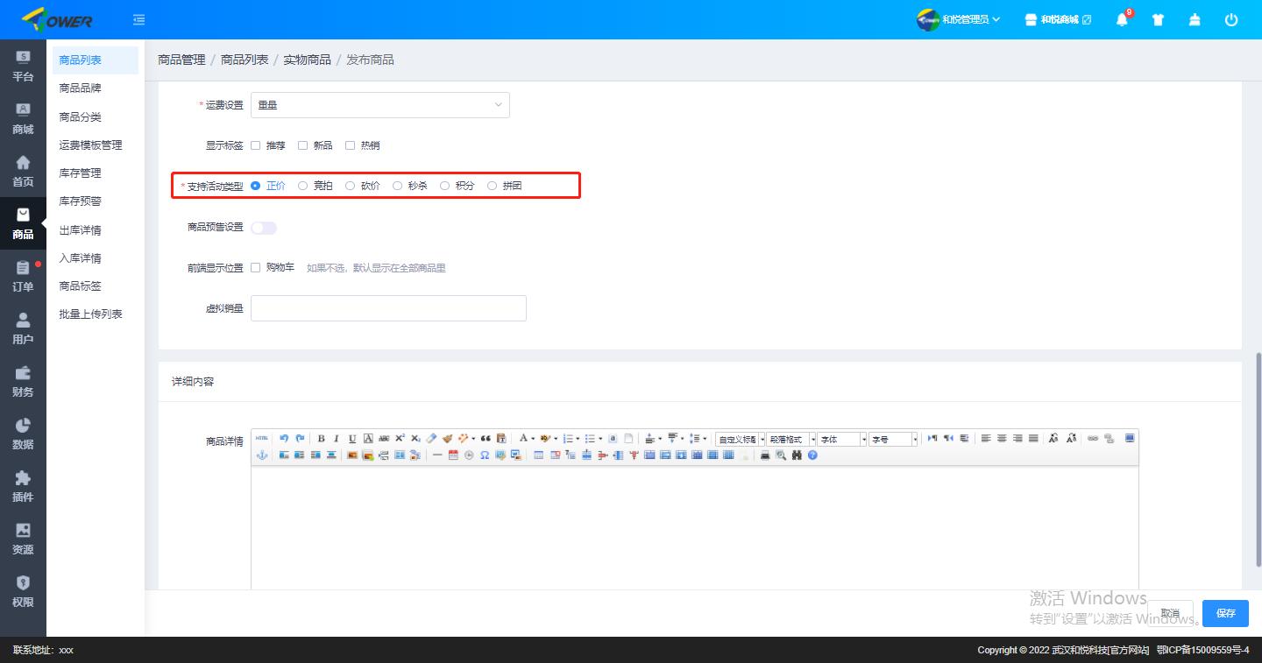Click the 和悦商城 store link in header
This screenshot has width=1262, height=663.
point(1058,19)
